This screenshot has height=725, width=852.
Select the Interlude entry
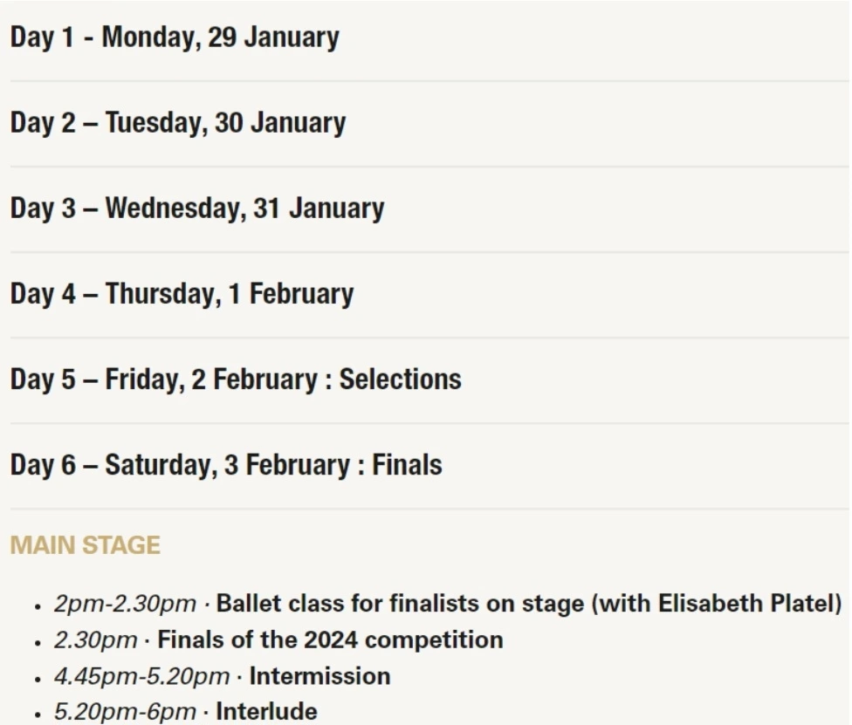pos(266,712)
